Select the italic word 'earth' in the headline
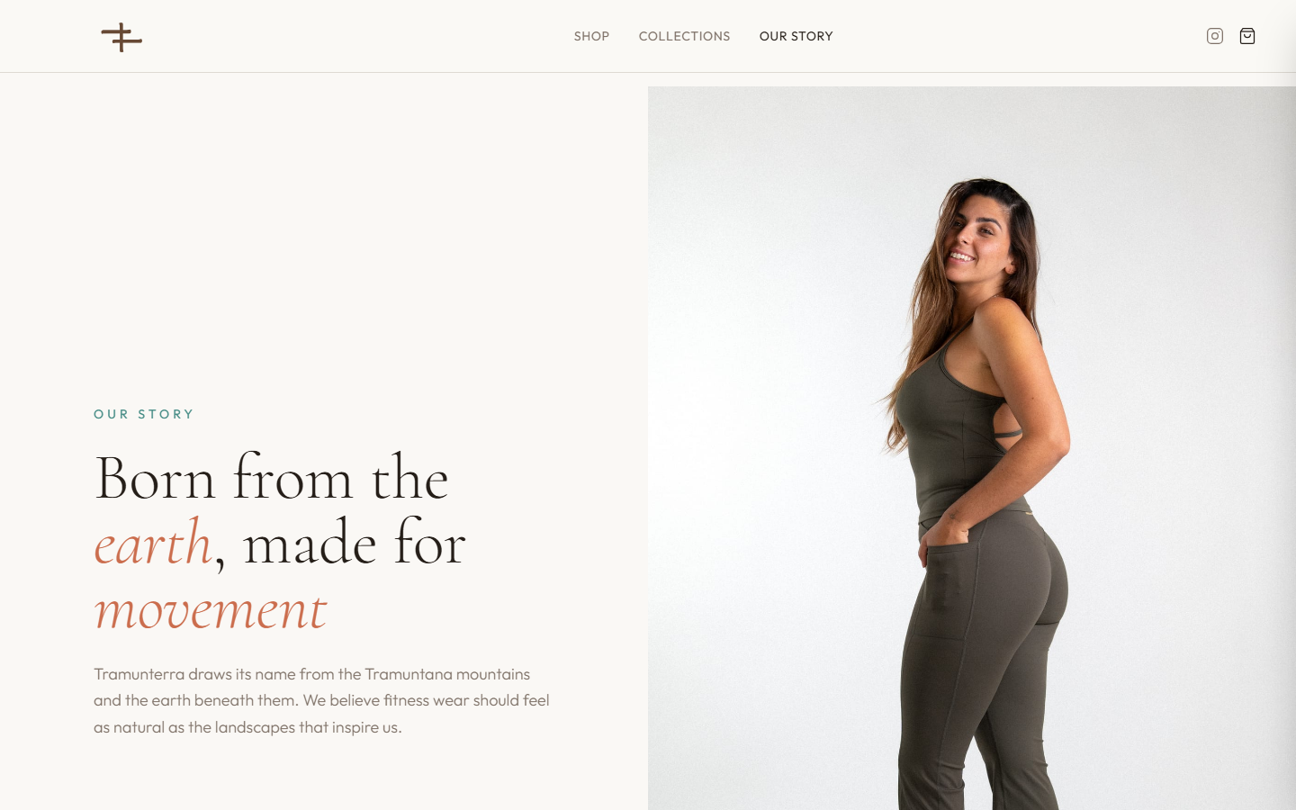This screenshot has height=810, width=1296. (x=153, y=544)
